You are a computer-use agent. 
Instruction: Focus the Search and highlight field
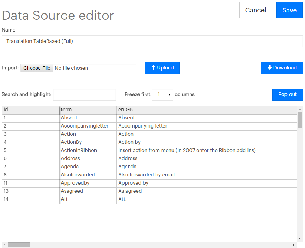[85, 95]
